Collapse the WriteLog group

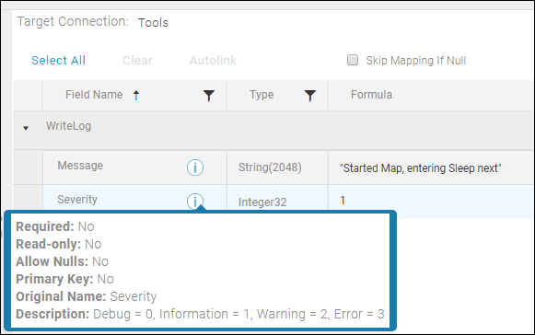(x=26, y=128)
